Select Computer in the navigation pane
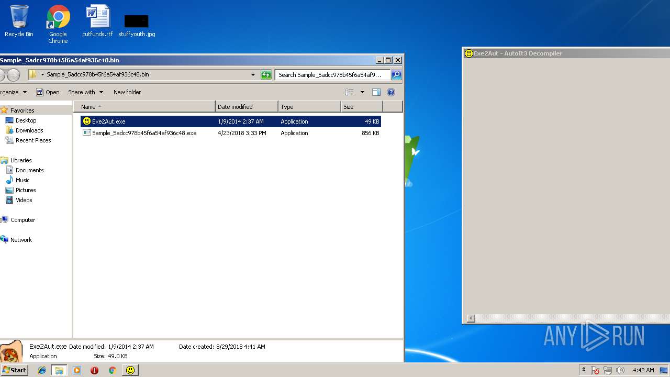This screenshot has width=670, height=377. coord(23,220)
